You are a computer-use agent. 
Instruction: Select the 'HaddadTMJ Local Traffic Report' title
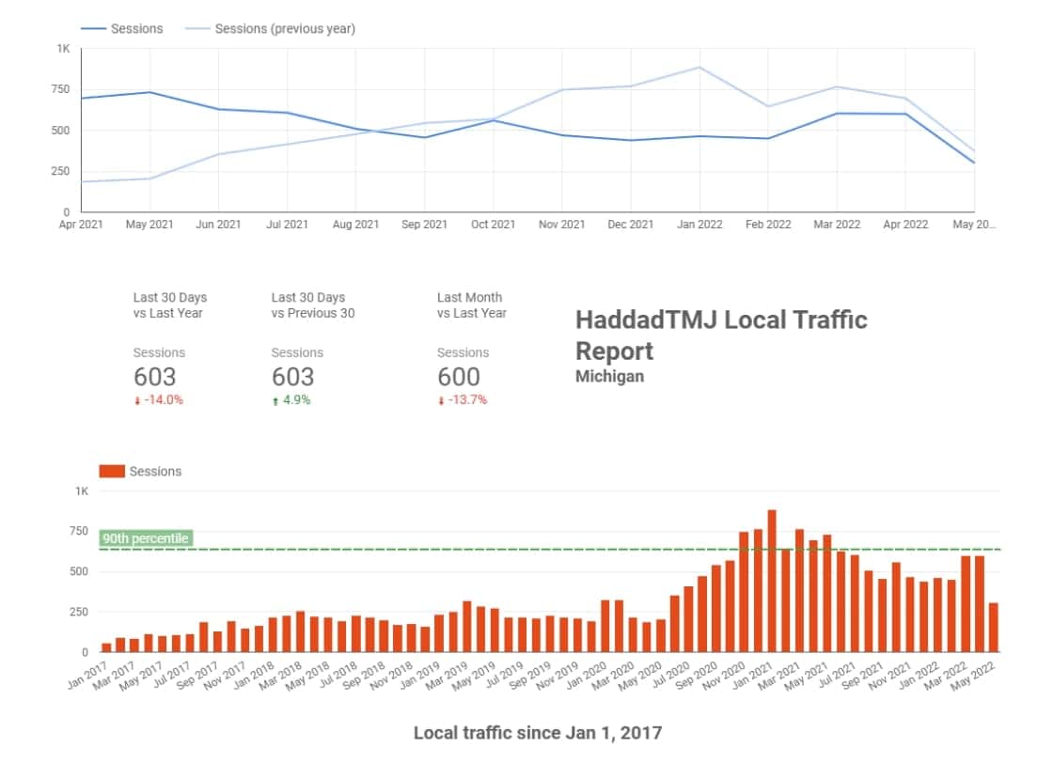point(720,335)
